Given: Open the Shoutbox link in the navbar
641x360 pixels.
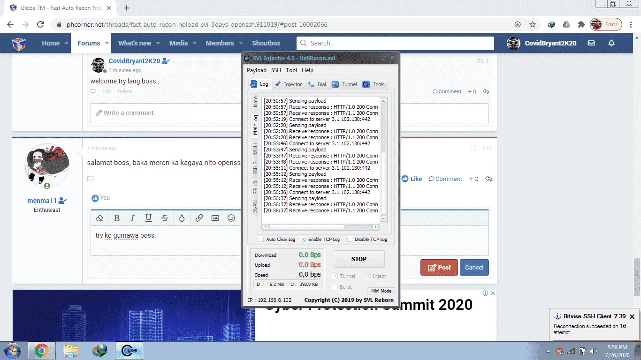Looking at the screenshot, I should tap(266, 43).
